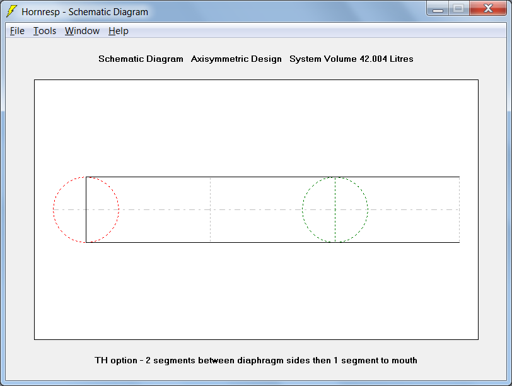Click the Hornresp lightning bolt title icon
The height and width of the screenshot is (386, 512).
(12, 11)
